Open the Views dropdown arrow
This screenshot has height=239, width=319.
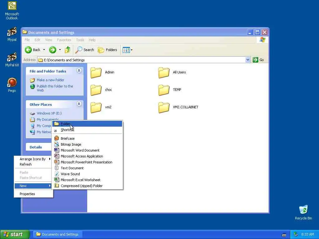coord(132,50)
